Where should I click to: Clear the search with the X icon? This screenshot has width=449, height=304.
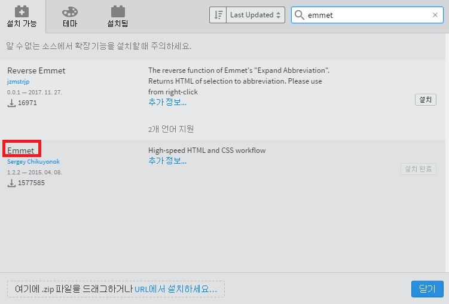point(435,15)
